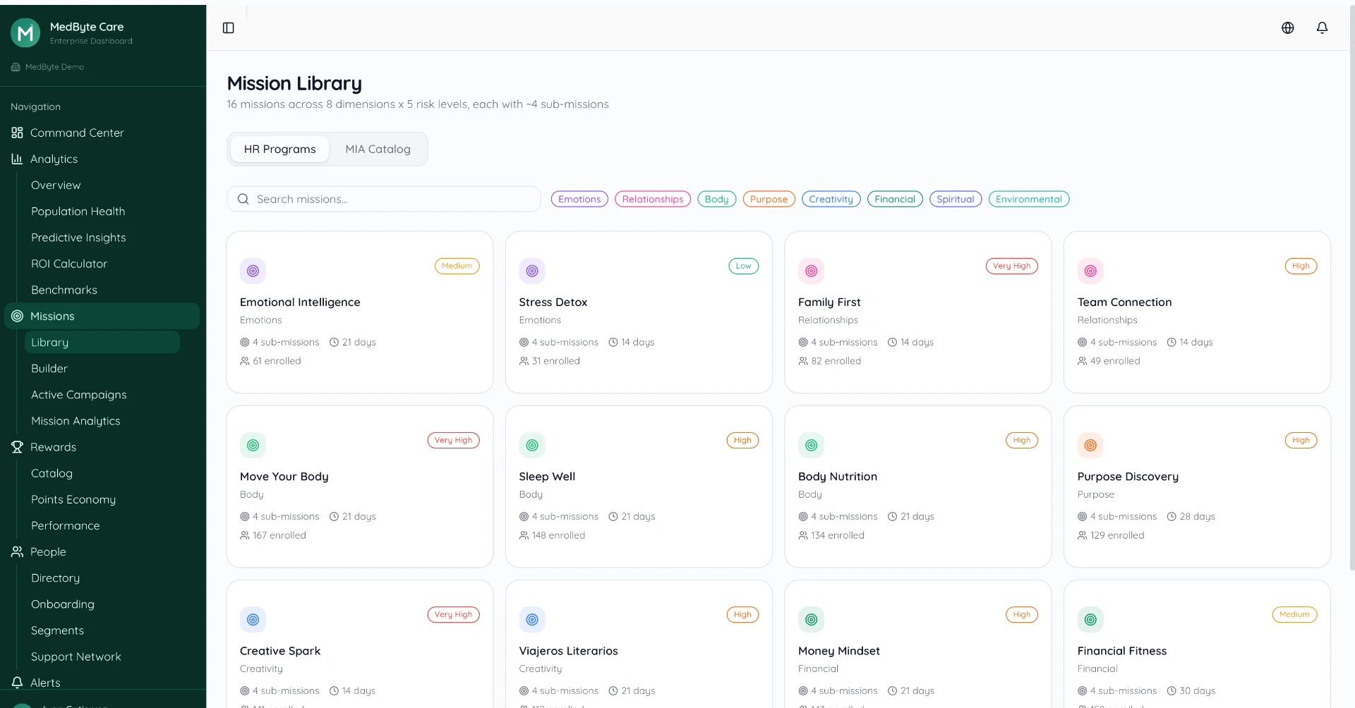1355x708 pixels.
Task: Collapse the Rewards section in sidebar
Action: (102, 447)
